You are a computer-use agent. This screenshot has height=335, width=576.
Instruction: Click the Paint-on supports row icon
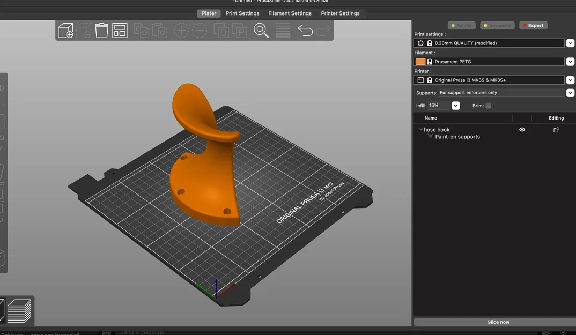point(430,137)
